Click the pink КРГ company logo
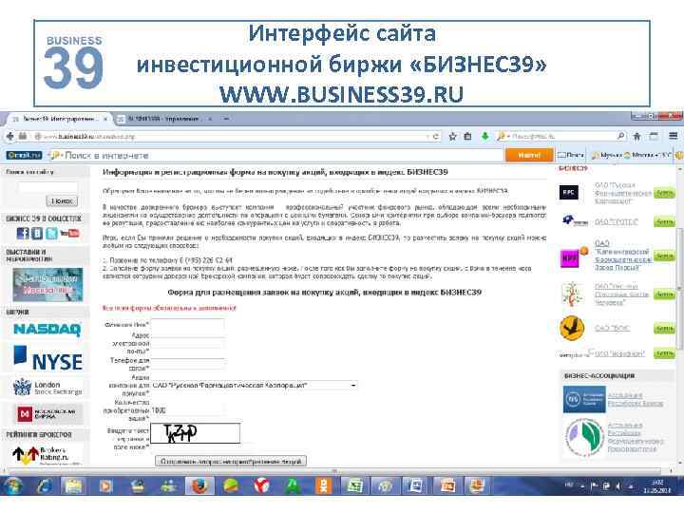Screen dimensions: 684x513 (x=571, y=257)
